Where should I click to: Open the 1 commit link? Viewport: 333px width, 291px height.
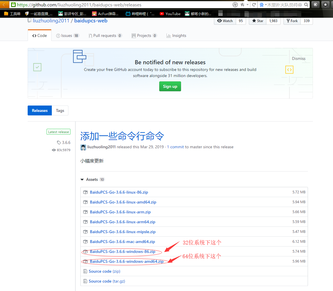point(176,147)
